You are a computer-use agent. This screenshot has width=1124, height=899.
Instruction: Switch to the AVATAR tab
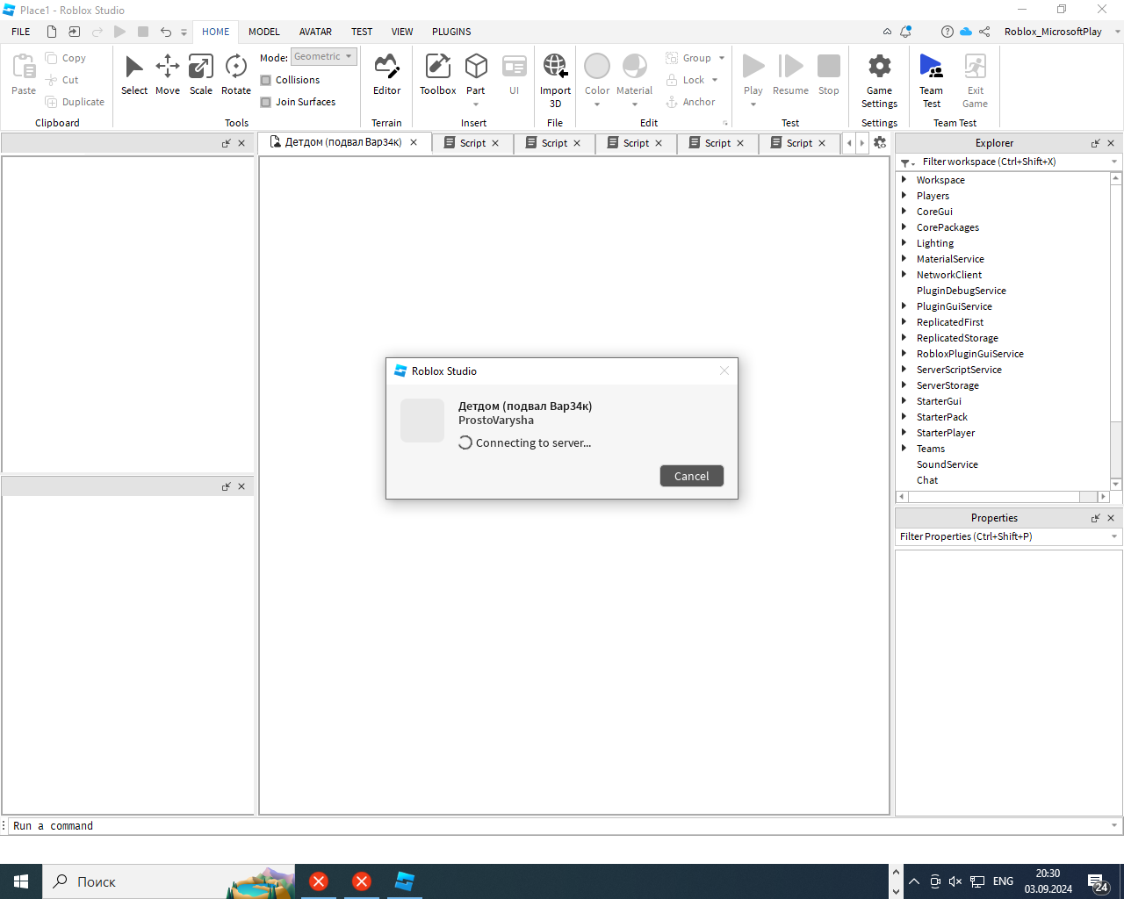pos(315,32)
